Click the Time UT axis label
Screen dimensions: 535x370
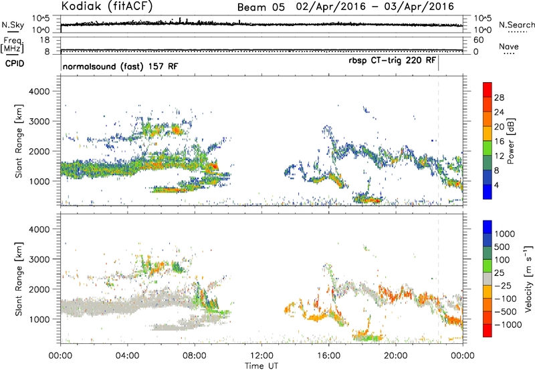pyautogui.click(x=261, y=366)
